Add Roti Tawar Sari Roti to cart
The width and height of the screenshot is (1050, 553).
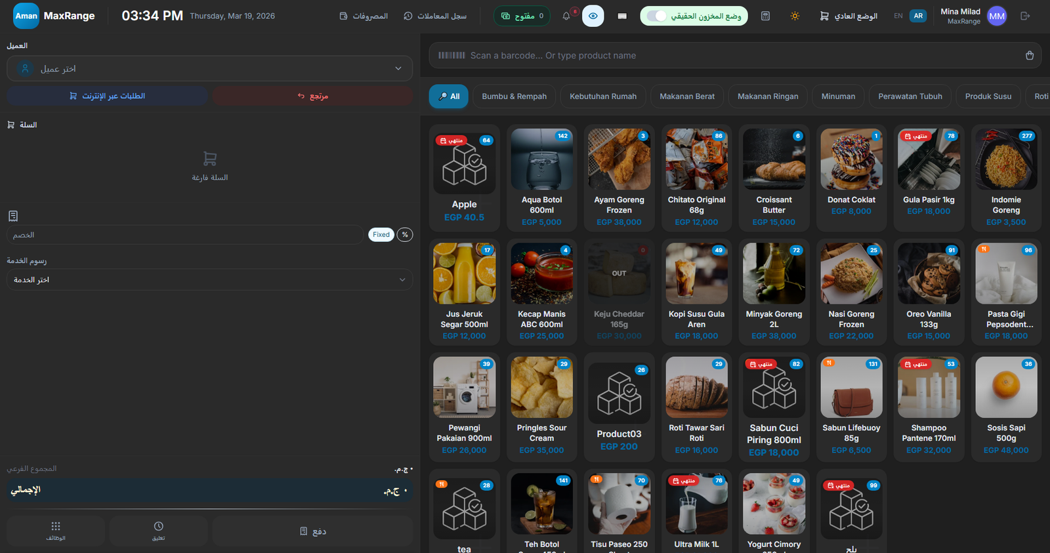(697, 407)
